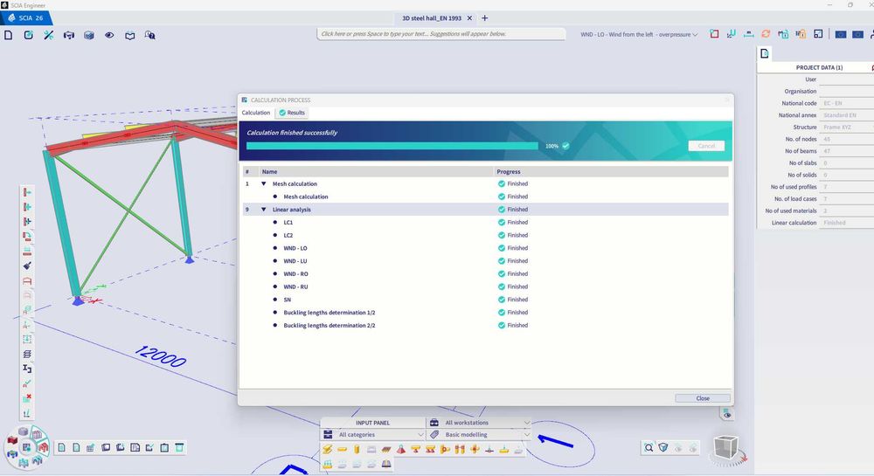Viewport: 874px width, 476px height.
Task: Open the edit note icon in top toolbar
Action: point(29,35)
